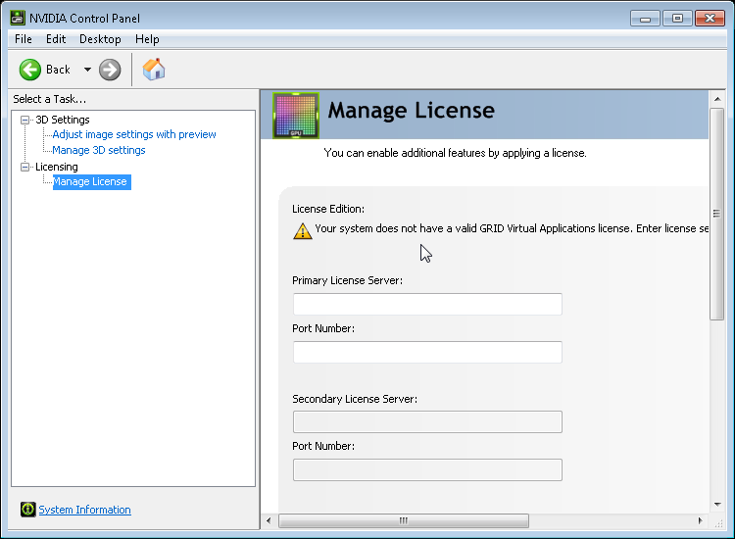Click the green Back arrow icon
The height and width of the screenshot is (539, 735).
coord(30,70)
